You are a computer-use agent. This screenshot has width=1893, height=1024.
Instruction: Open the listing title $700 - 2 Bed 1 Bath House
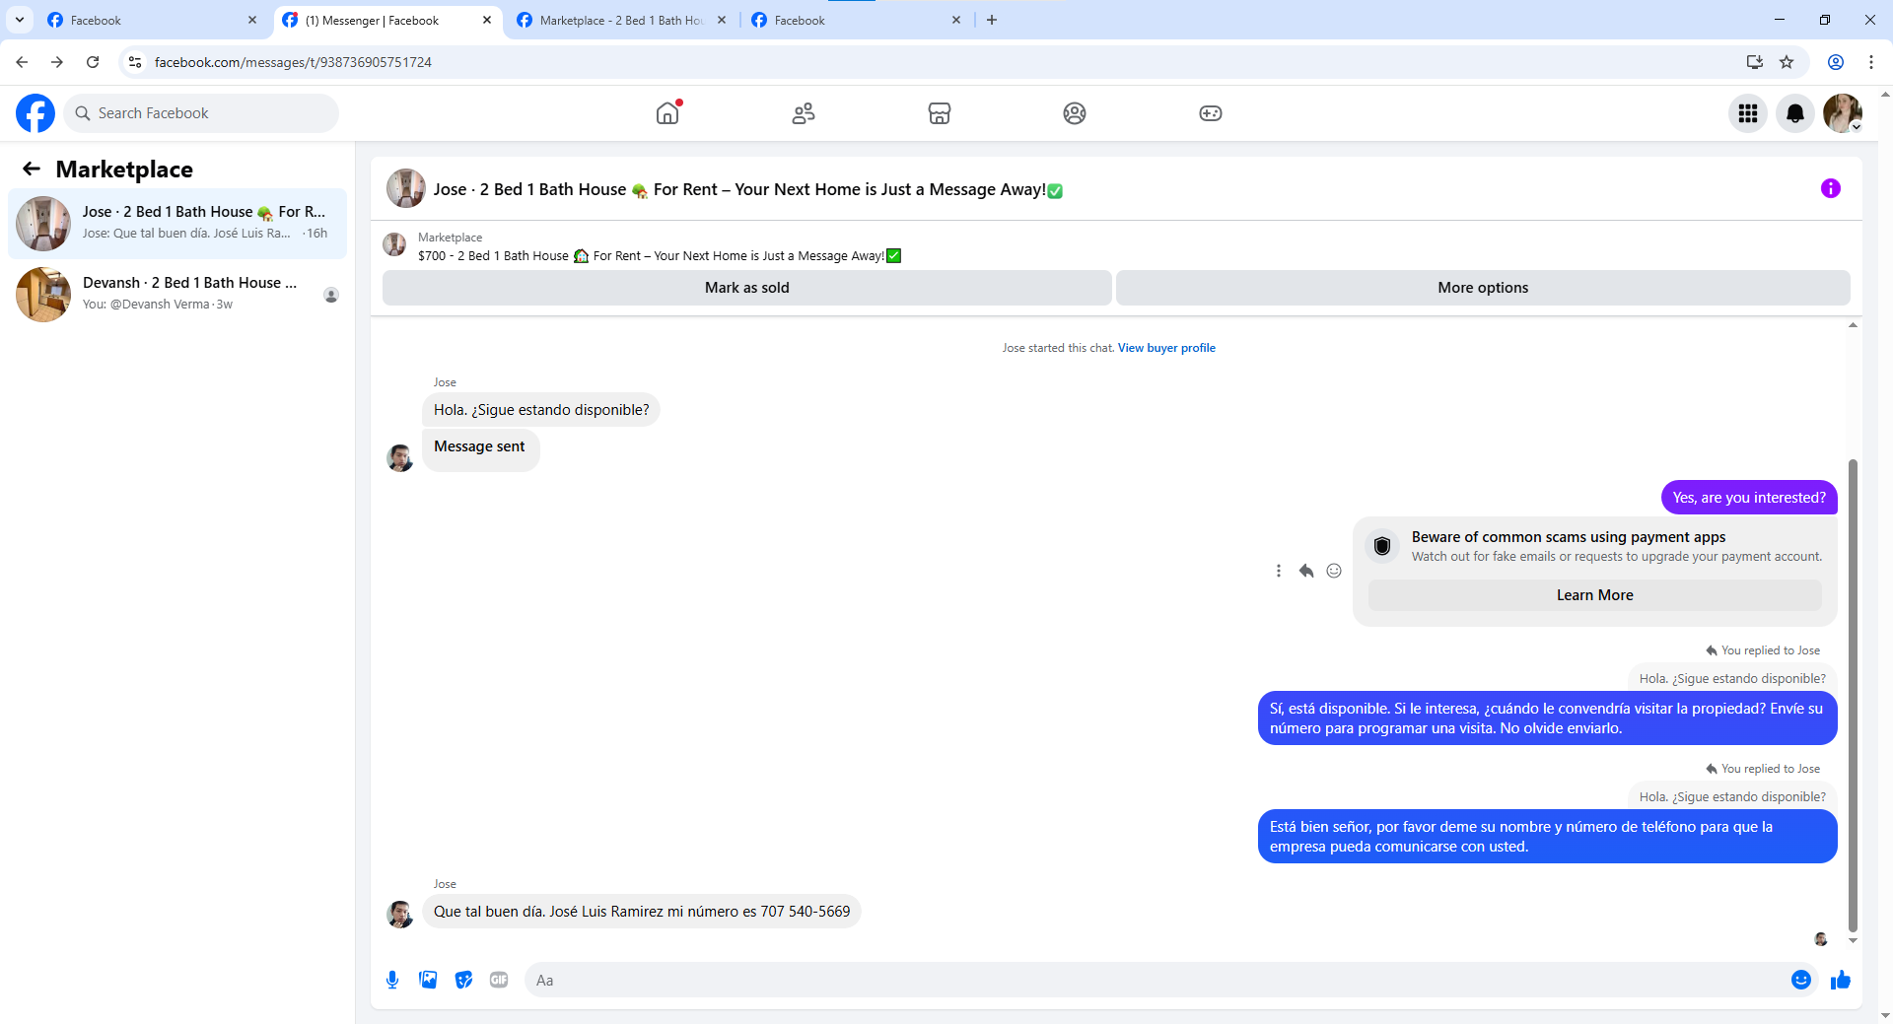pyautogui.click(x=660, y=256)
